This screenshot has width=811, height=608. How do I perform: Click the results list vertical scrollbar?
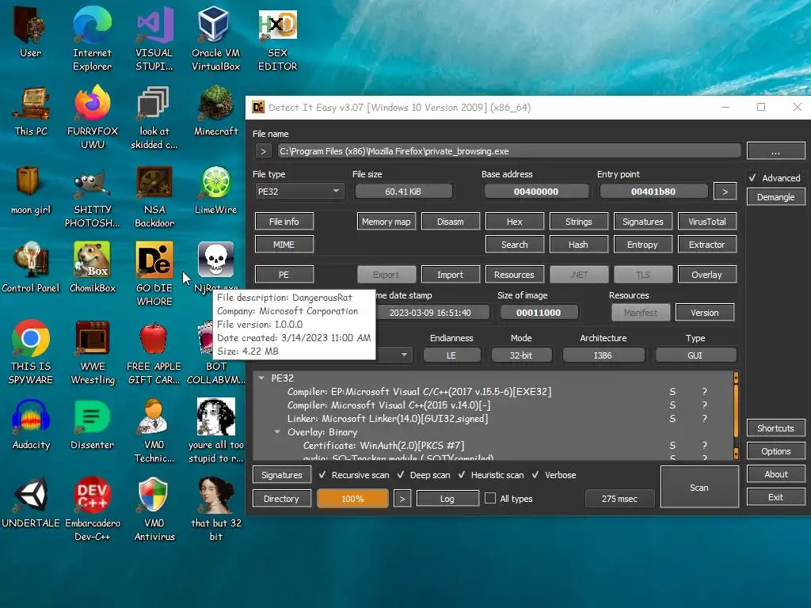[736, 416]
